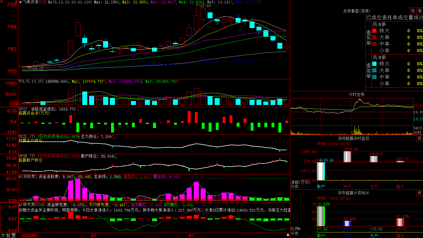Screen dimensions: 423x238
Task: Click the 67.42 散户 ratio bar
Action: [321, 216]
